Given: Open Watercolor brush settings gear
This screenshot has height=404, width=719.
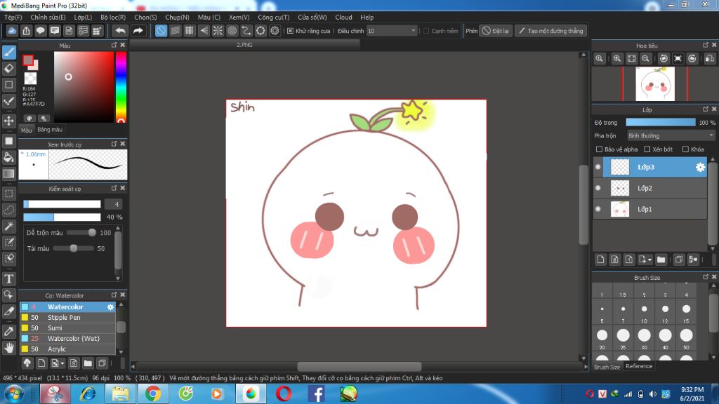Looking at the screenshot, I should pos(110,307).
